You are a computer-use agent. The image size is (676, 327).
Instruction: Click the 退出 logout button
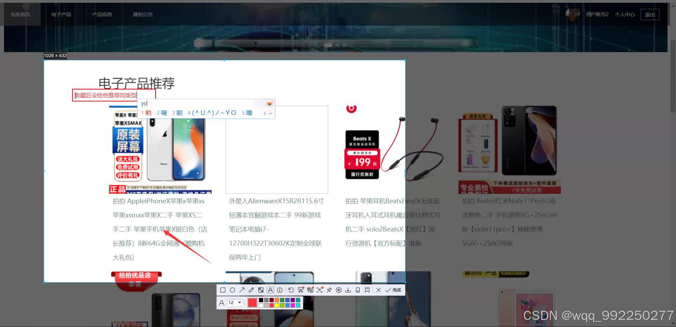coord(650,14)
